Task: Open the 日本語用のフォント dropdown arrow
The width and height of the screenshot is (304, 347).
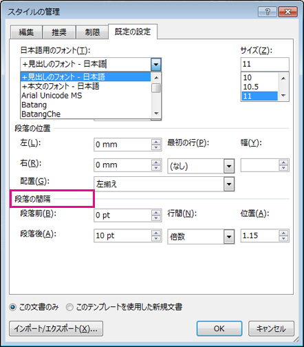Action: [156, 64]
